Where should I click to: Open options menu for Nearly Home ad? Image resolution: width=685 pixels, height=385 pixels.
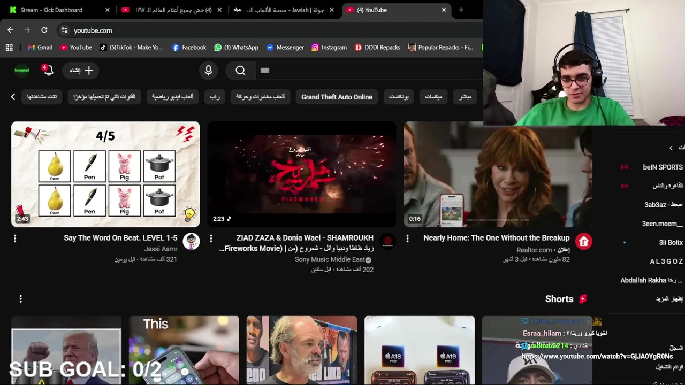(407, 238)
